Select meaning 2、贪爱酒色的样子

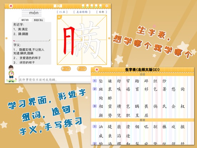click(27, 58)
